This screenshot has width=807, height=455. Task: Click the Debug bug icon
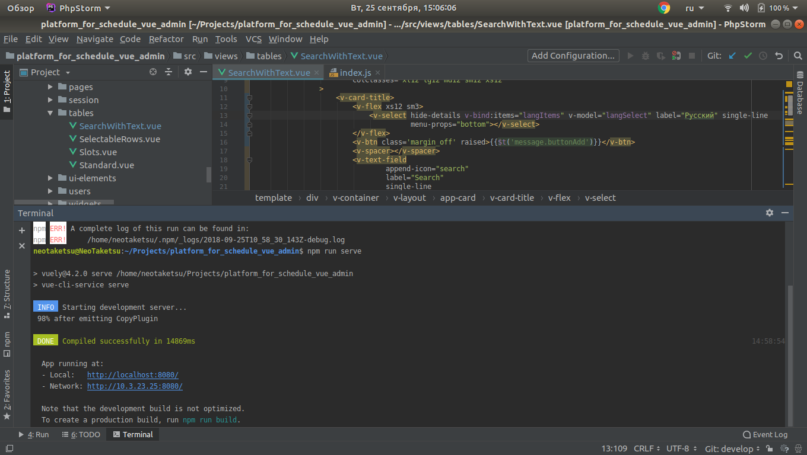click(646, 56)
